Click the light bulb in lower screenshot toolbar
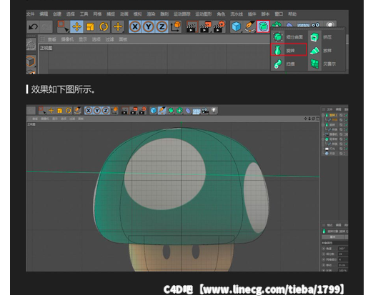Image resolution: width=368 pixels, height=303 pixels. 214,111
